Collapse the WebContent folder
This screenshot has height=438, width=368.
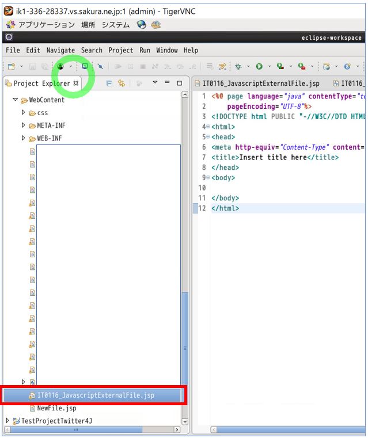click(16, 100)
